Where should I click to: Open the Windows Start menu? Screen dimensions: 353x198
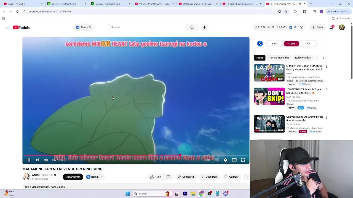pyautogui.click(x=128, y=194)
